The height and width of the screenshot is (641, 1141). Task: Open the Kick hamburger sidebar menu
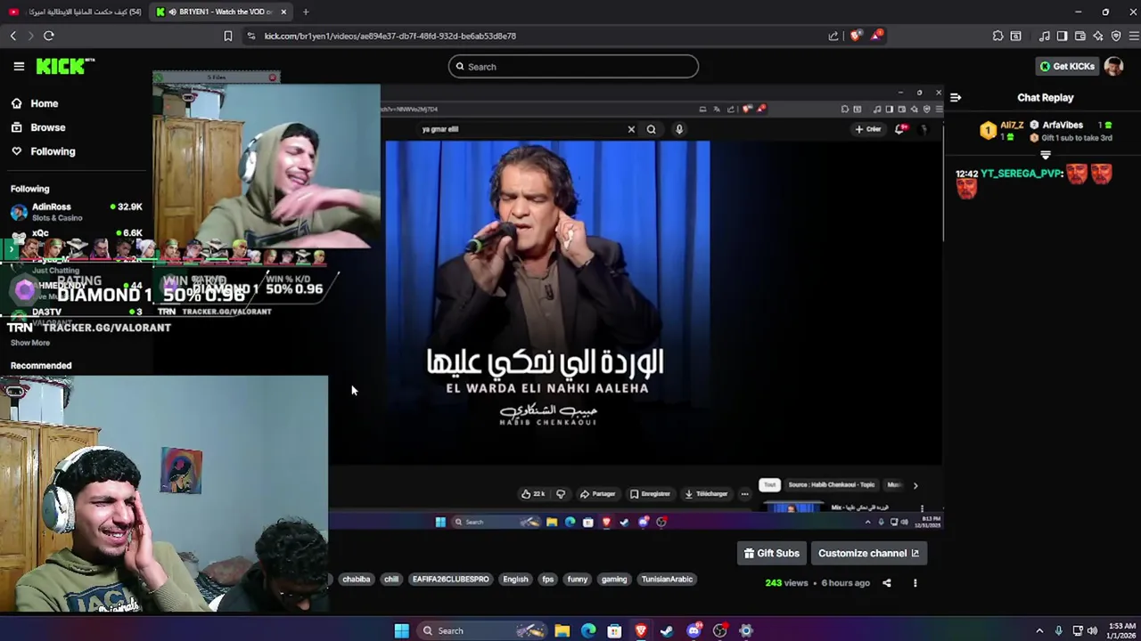tap(19, 66)
